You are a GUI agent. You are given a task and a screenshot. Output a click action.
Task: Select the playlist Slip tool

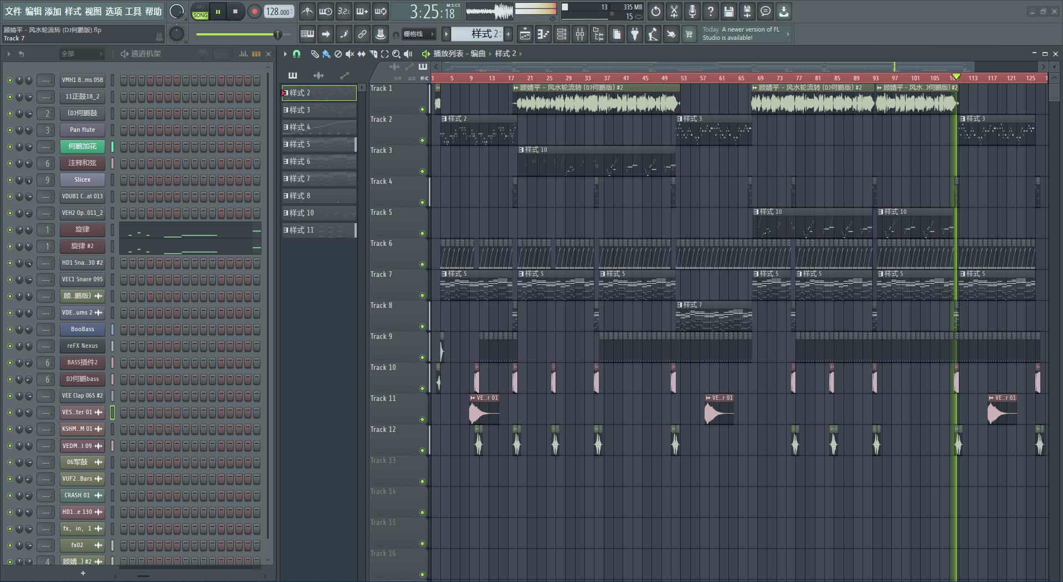pos(361,54)
